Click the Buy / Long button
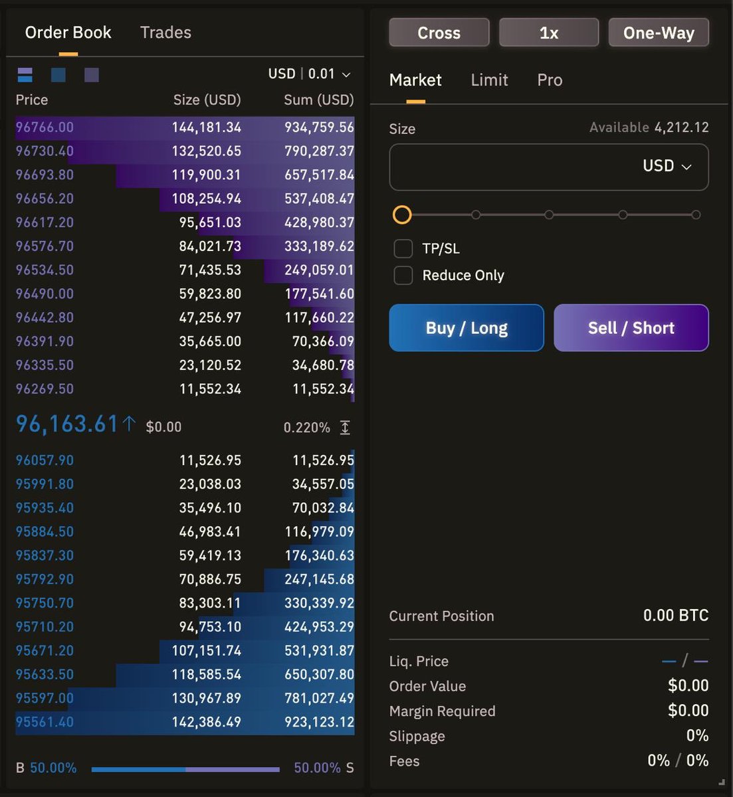 coord(466,327)
